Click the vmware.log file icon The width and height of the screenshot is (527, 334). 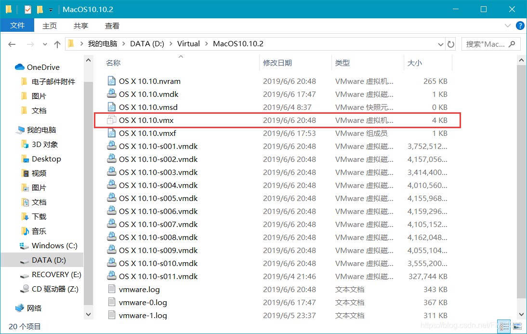pos(112,289)
